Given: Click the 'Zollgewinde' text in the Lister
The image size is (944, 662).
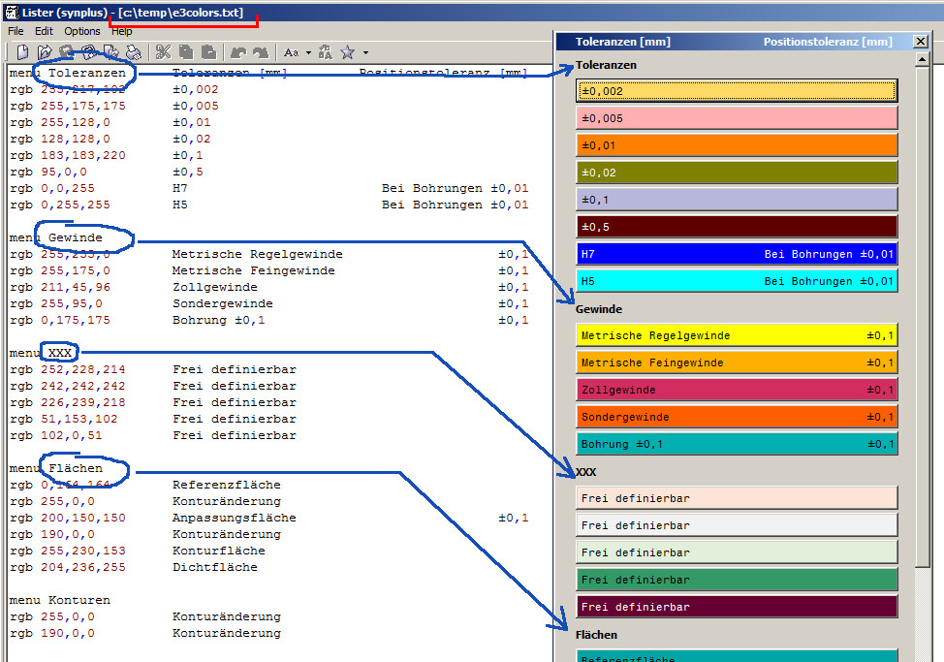Looking at the screenshot, I should (x=214, y=287).
